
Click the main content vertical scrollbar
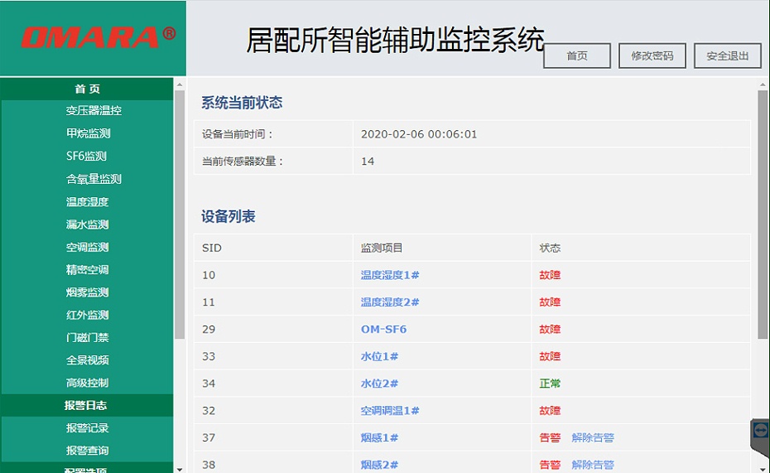pos(763,215)
